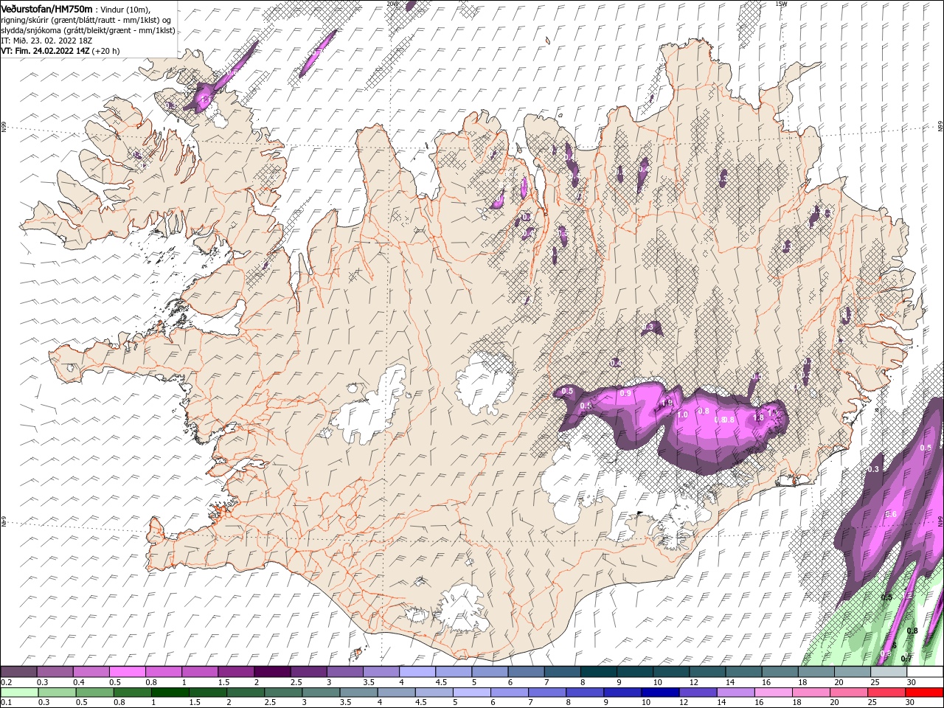Click the 'Veðurstofan/HM750m' title text
This screenshot has width=944, height=708.
pos(47,8)
